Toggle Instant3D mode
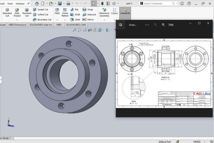Screen dimensions: 214x143 coord(125,12)
